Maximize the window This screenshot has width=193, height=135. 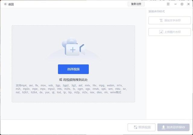click(x=182, y=4)
